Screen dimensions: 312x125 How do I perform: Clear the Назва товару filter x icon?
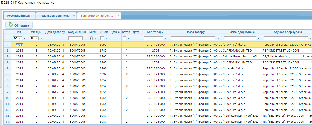218,38
